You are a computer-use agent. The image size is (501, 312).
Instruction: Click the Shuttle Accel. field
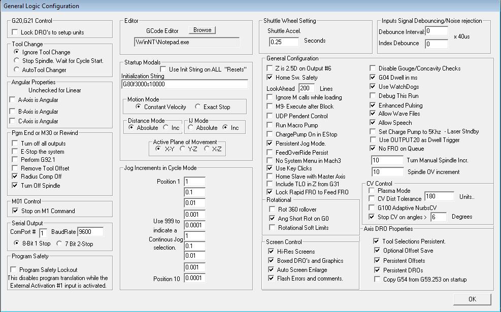coord(284,42)
